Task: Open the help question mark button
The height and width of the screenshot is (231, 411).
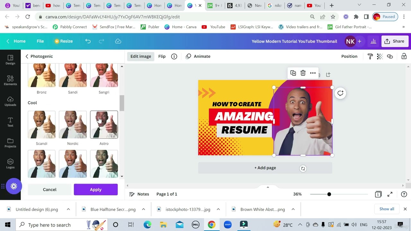Action: 404,194
